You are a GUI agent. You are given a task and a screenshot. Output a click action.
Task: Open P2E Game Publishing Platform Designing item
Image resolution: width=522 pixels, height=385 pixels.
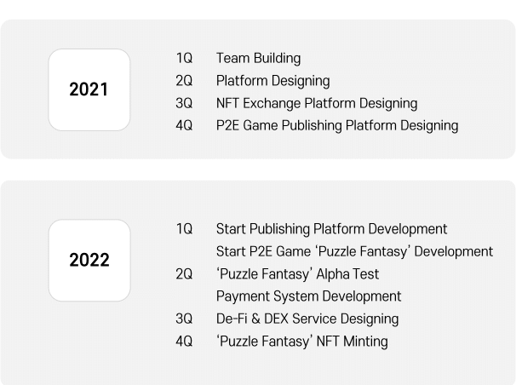coord(337,125)
